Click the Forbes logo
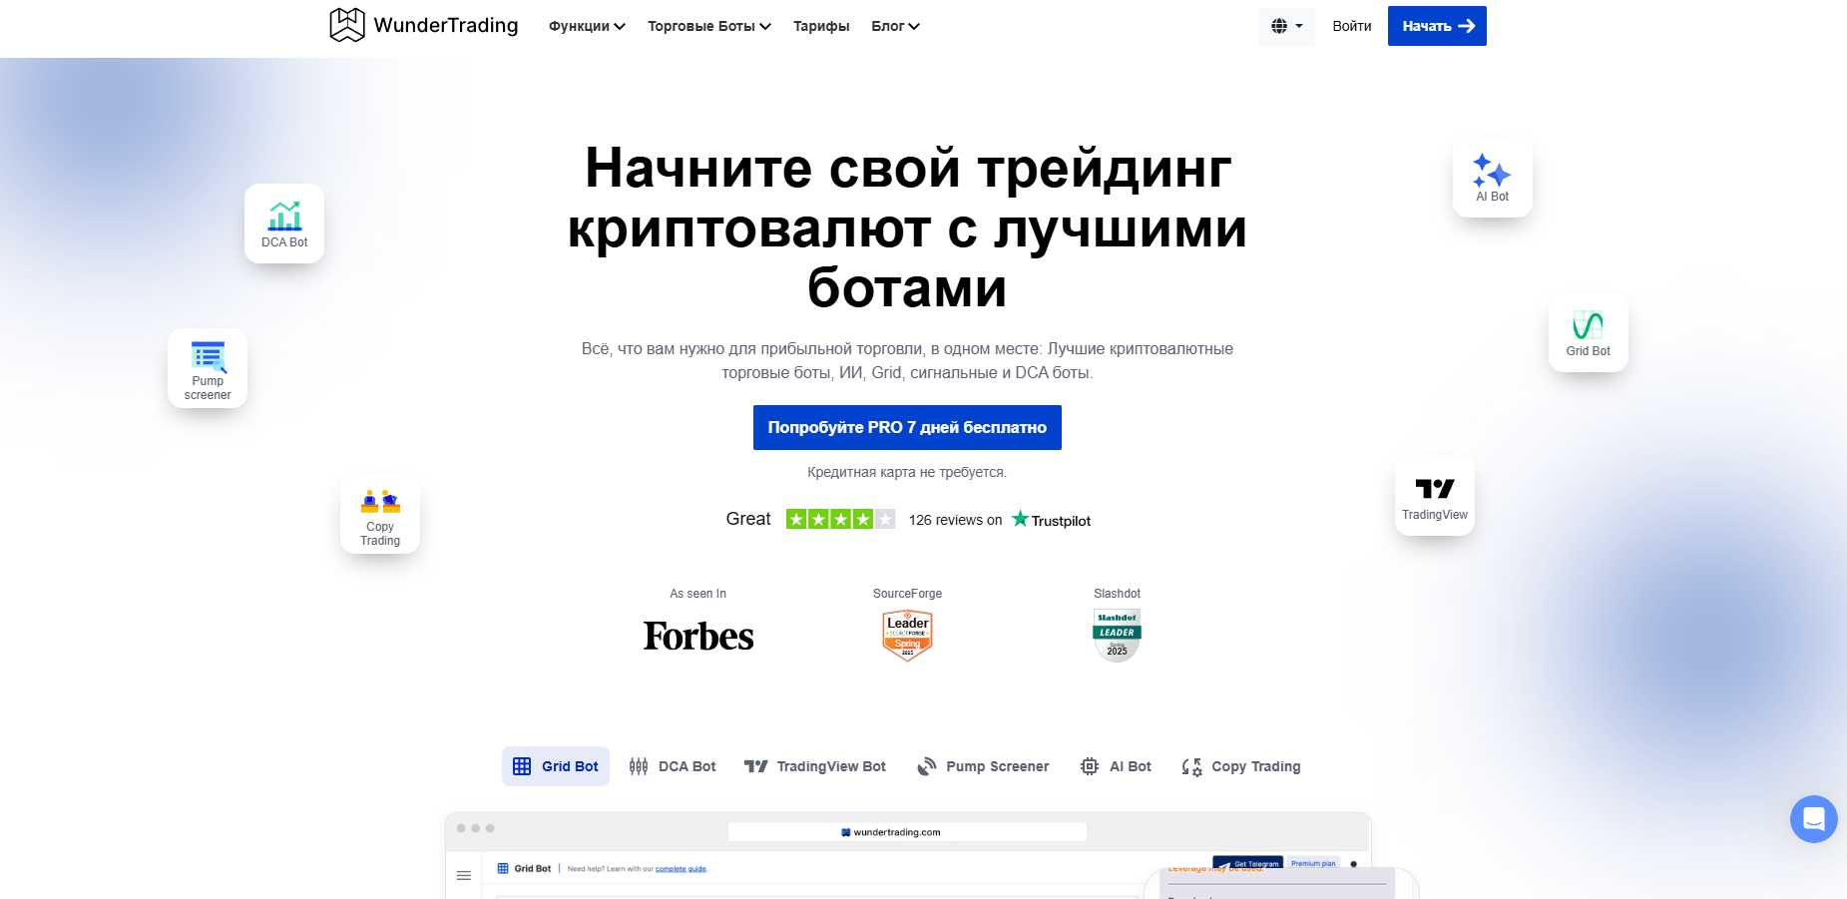 pyautogui.click(x=698, y=636)
